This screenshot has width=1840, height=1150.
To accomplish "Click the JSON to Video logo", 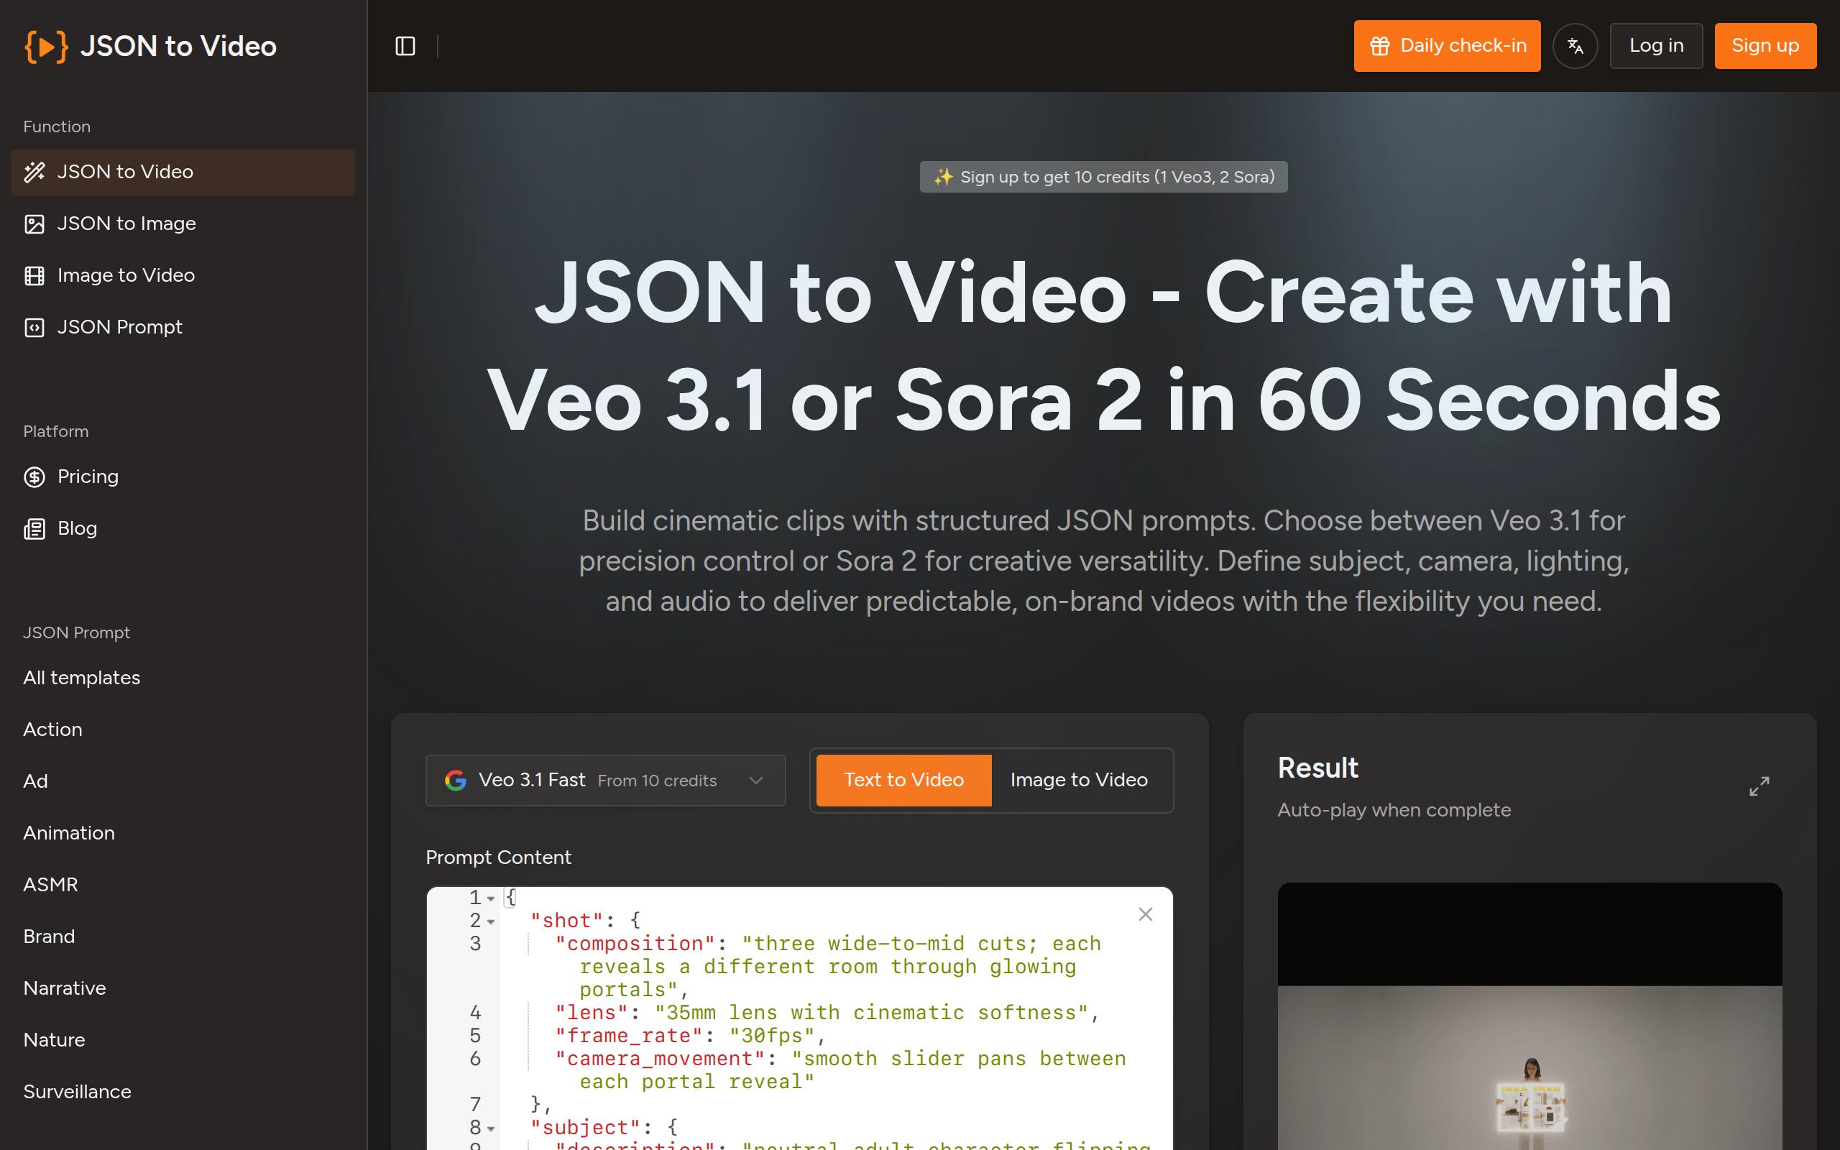I will coord(150,45).
